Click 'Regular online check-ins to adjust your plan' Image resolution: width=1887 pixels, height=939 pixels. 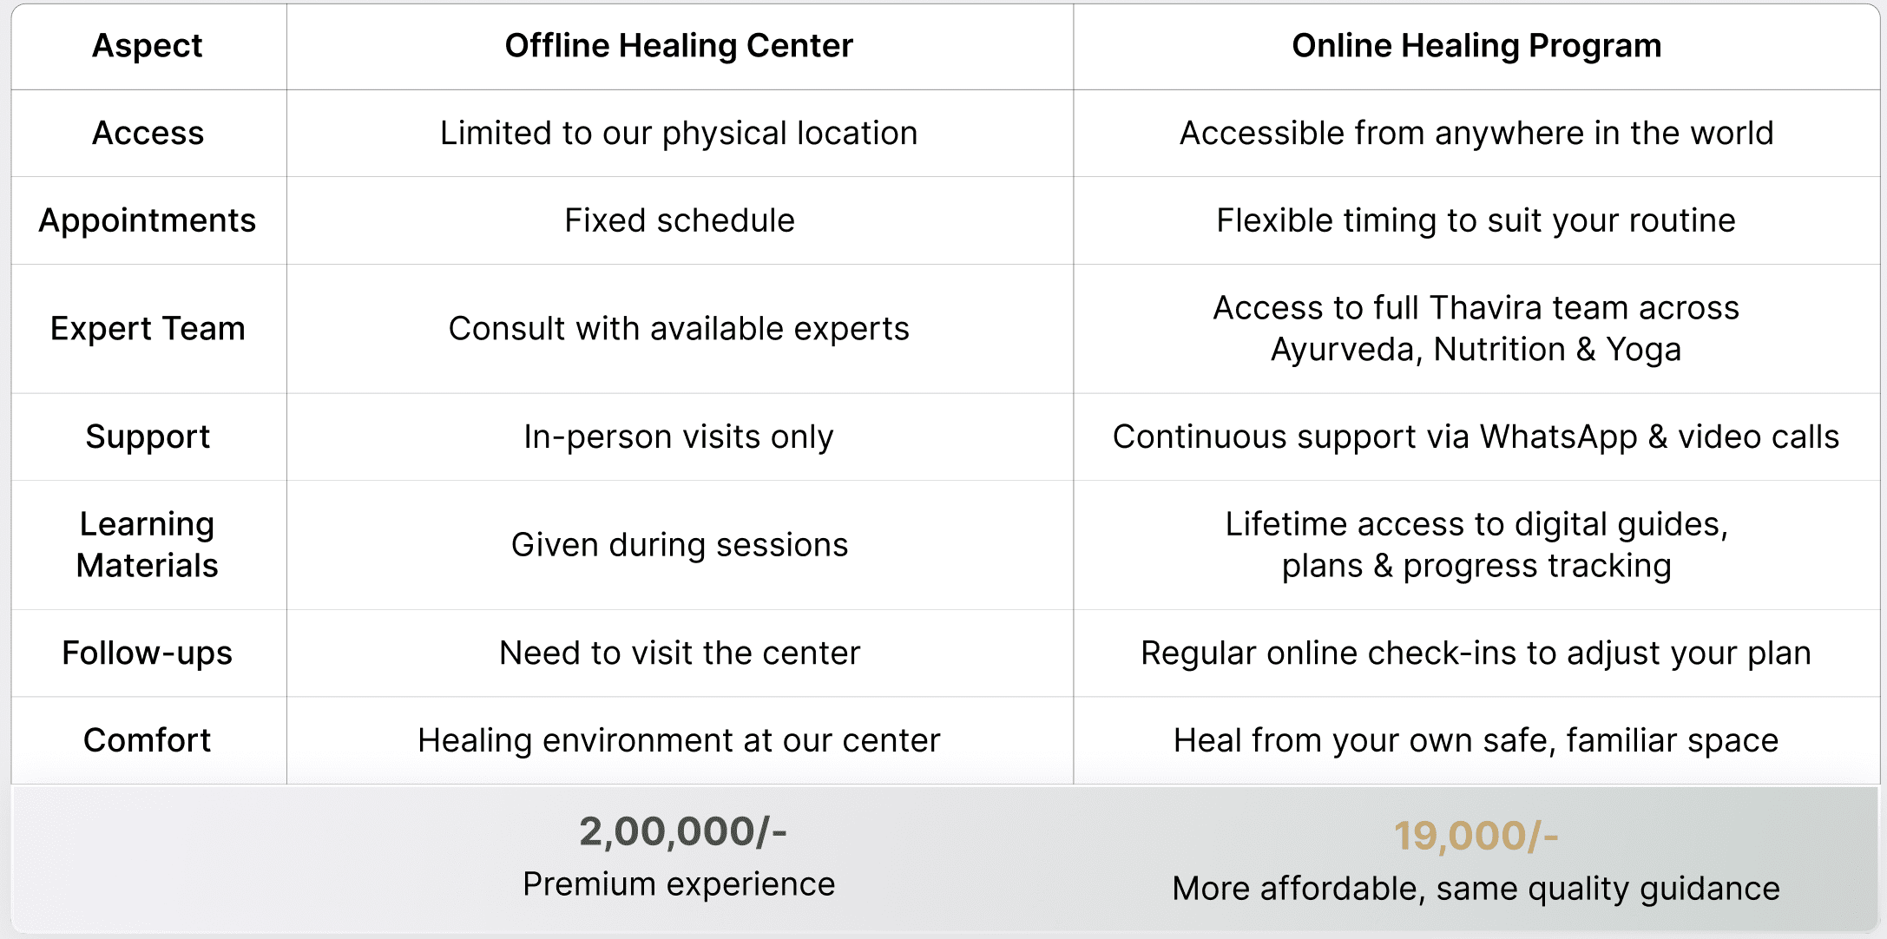[1476, 653]
